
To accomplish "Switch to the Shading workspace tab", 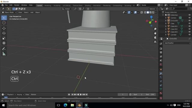I will [88, 5].
